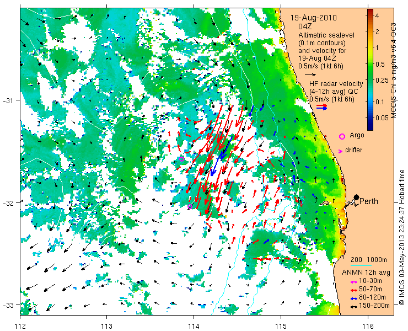Image resolution: width=408 pixels, height=331 pixels.
Task: Click the colorbar tick label 0.1
Action: 380,102
